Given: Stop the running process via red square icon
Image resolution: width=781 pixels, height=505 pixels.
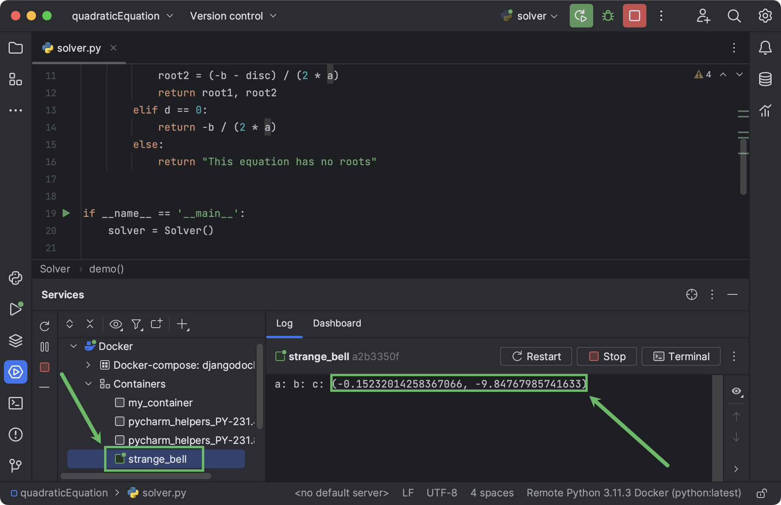Looking at the screenshot, I should click(634, 16).
